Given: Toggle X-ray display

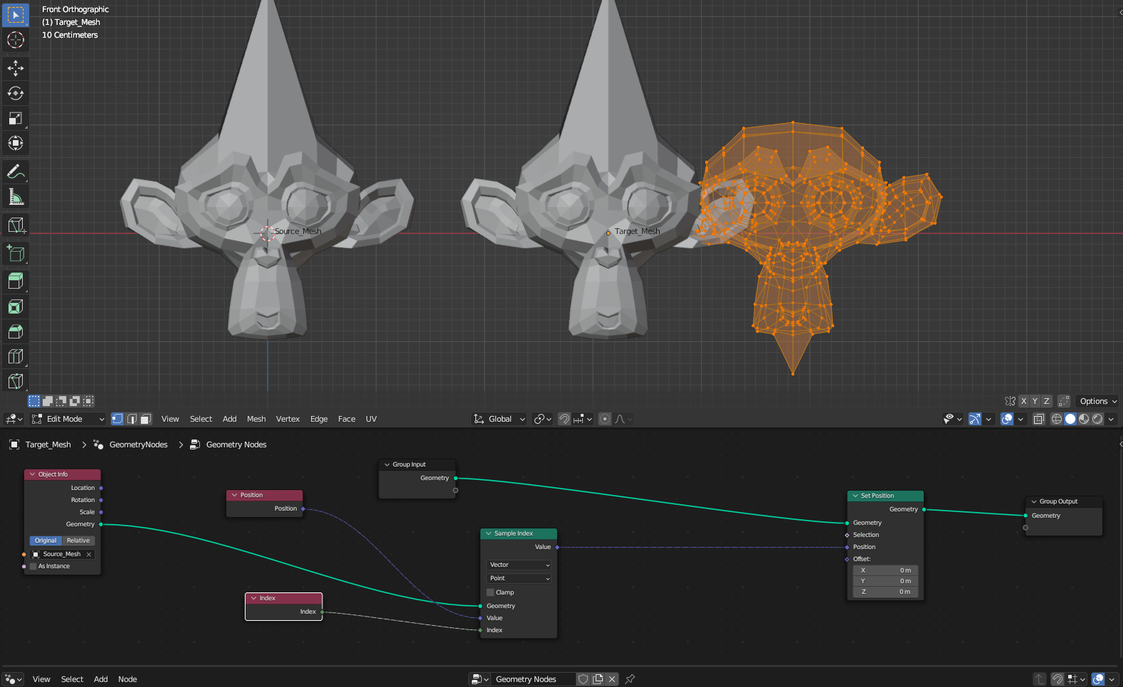Looking at the screenshot, I should [1039, 419].
